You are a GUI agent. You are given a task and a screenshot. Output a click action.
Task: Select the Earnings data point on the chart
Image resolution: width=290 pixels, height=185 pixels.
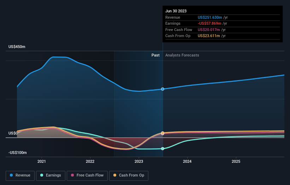[x=162, y=149]
